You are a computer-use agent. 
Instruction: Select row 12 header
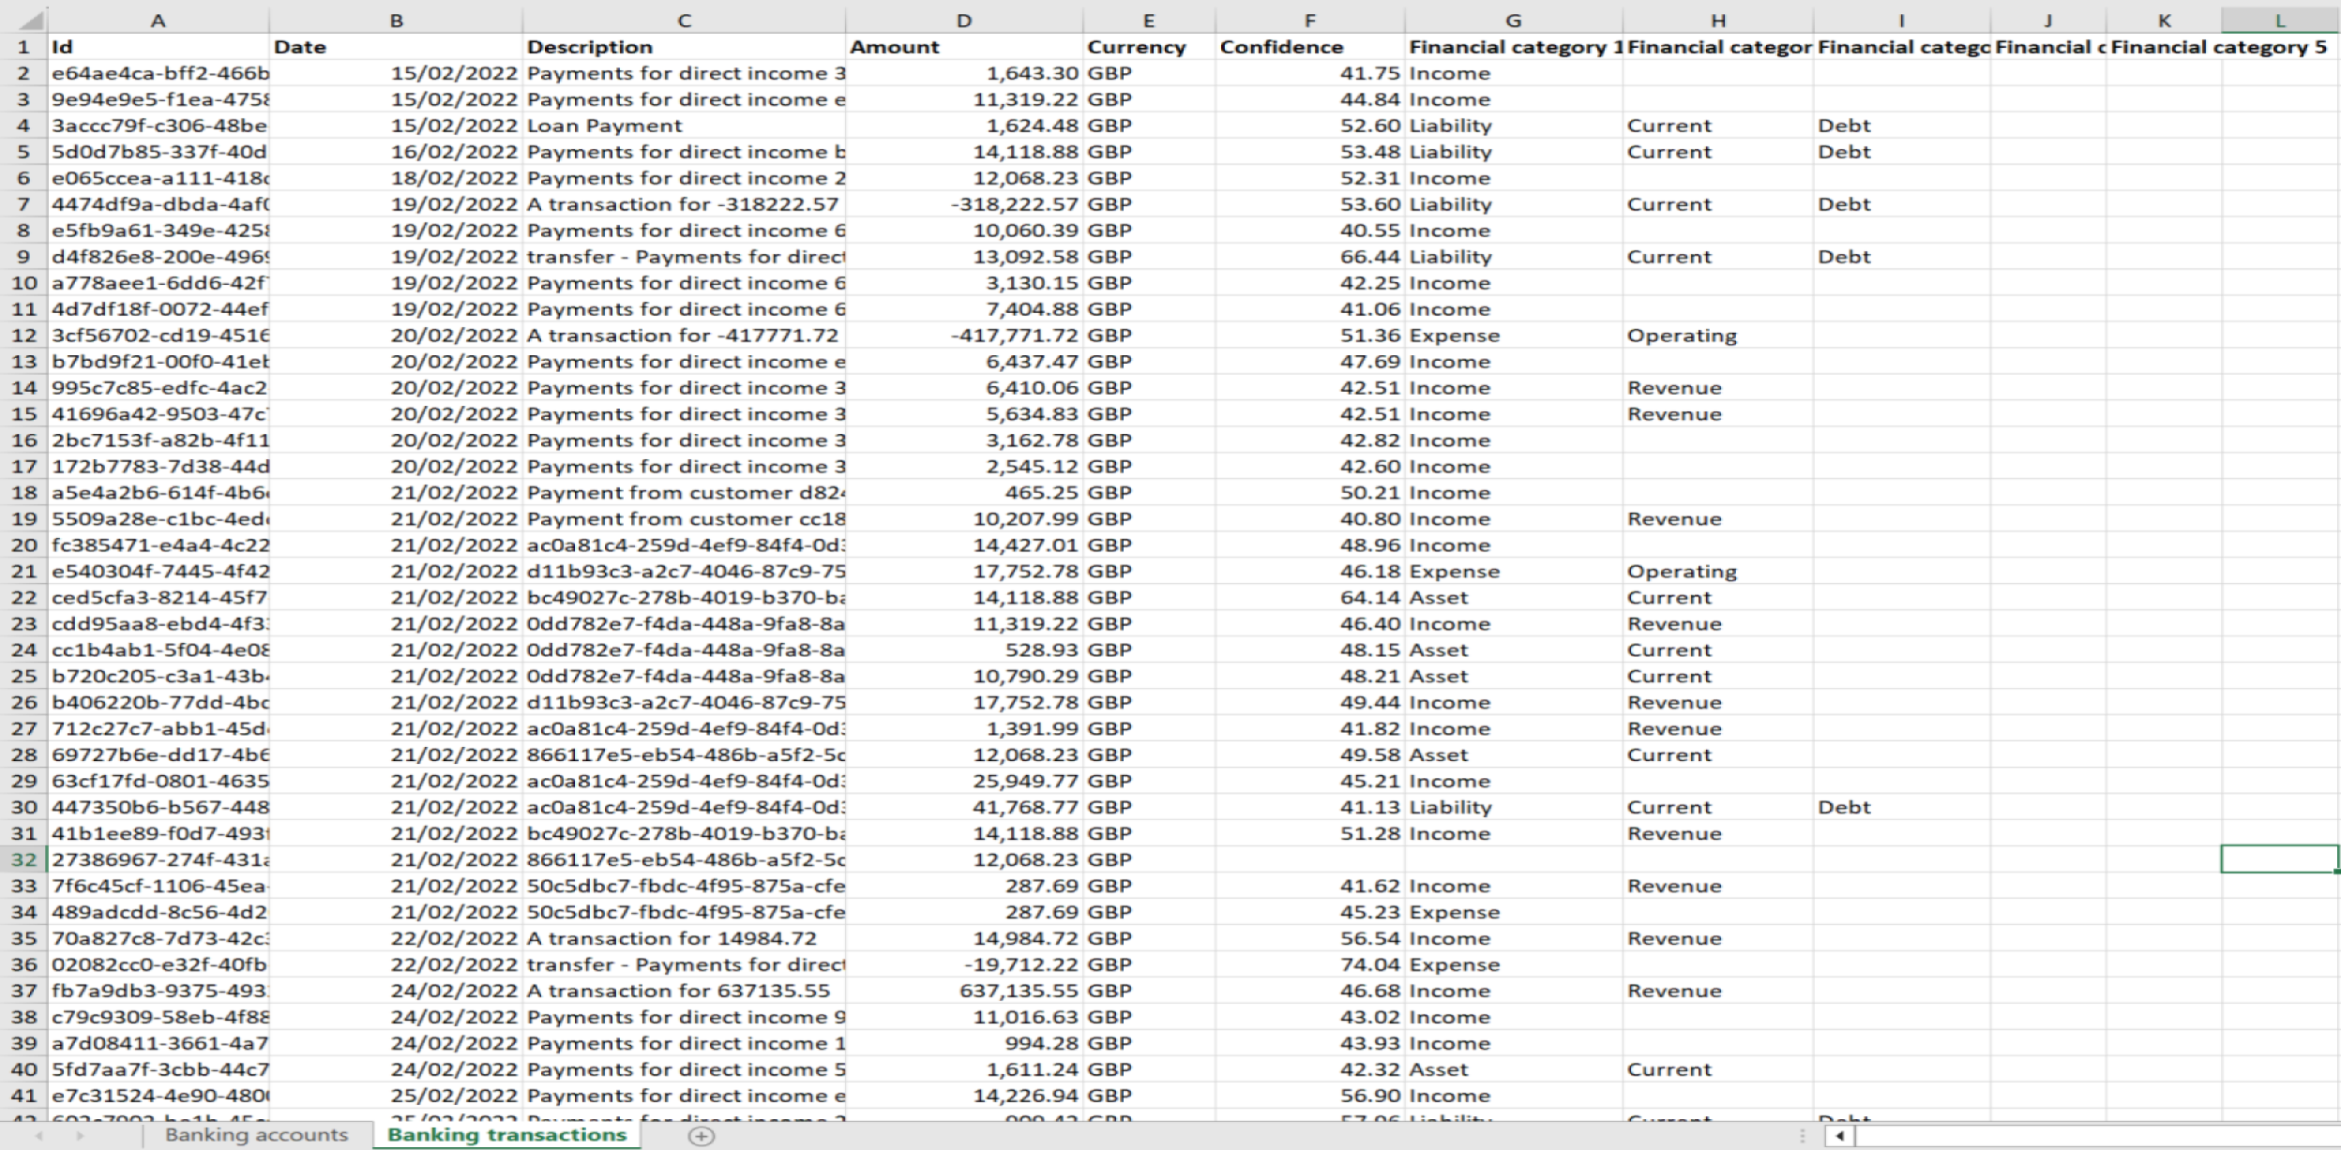coord(23,336)
